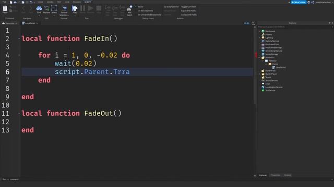
Task: Click the Lighting bulb icon in Explorer
Action: (263, 38)
